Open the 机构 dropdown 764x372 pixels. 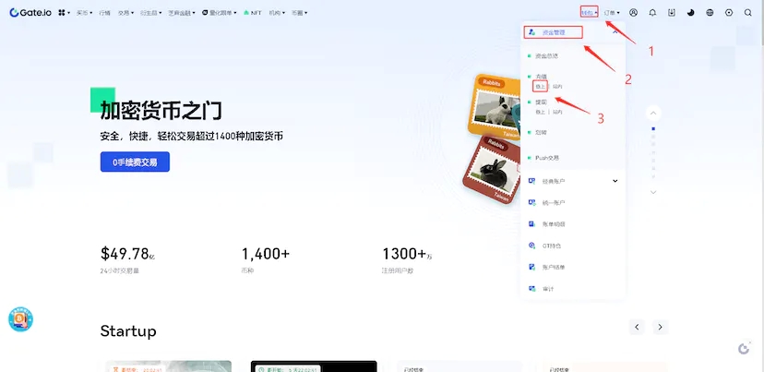click(277, 13)
